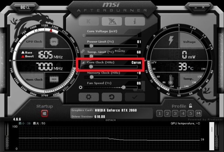Click the MEM chip icon in clock gauge

click(54, 79)
